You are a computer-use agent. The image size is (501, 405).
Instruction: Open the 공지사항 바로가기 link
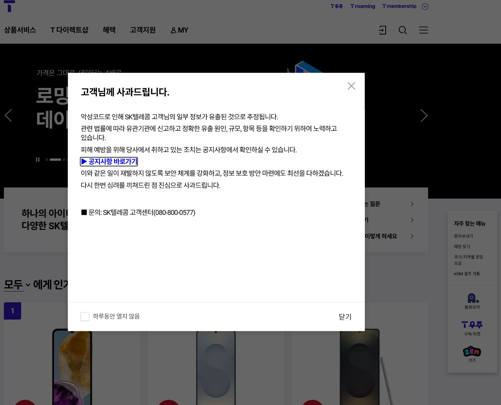109,161
